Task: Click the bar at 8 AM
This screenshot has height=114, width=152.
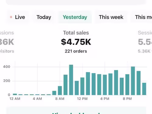Action: tap(60, 91)
